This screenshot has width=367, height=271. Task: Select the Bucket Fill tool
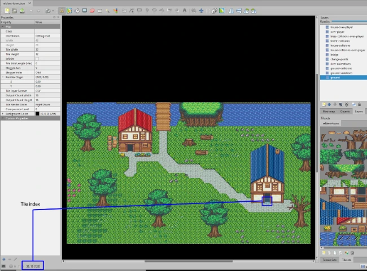[77, 11]
